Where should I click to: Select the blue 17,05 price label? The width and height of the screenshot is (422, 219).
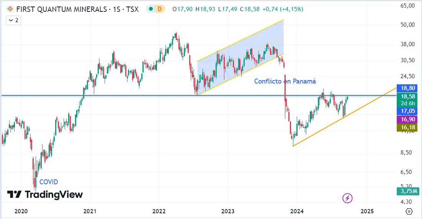click(408, 111)
